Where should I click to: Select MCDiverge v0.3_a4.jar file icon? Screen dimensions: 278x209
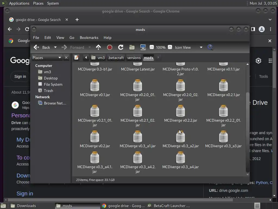(x=181, y=158)
